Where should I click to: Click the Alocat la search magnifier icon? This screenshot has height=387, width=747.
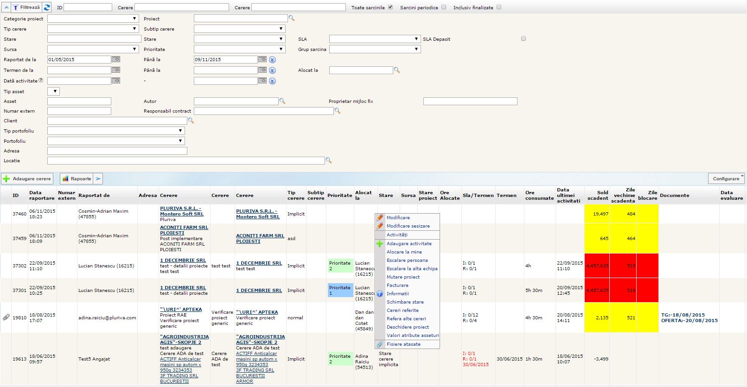pos(396,70)
